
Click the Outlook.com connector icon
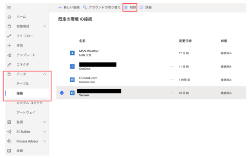pyautogui.click(x=72, y=79)
